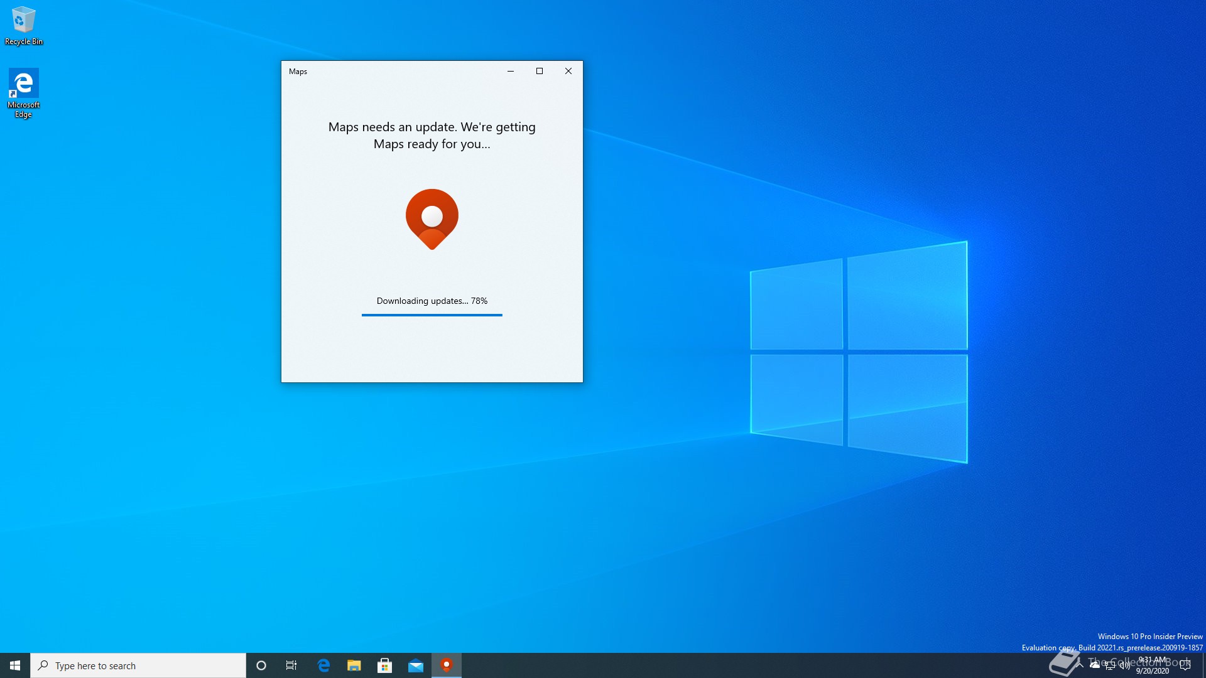Click the OneDrive cloud tray icon

[x=1095, y=665]
